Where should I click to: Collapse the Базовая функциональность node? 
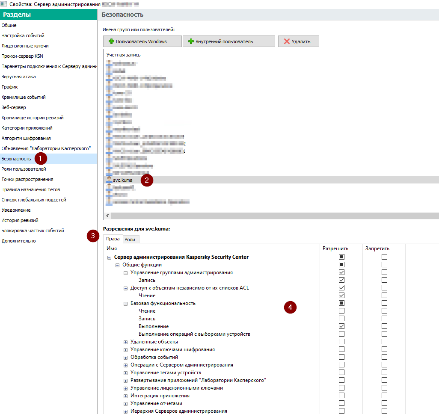coord(125,304)
